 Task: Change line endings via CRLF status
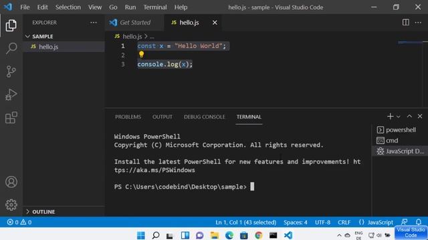344,222
